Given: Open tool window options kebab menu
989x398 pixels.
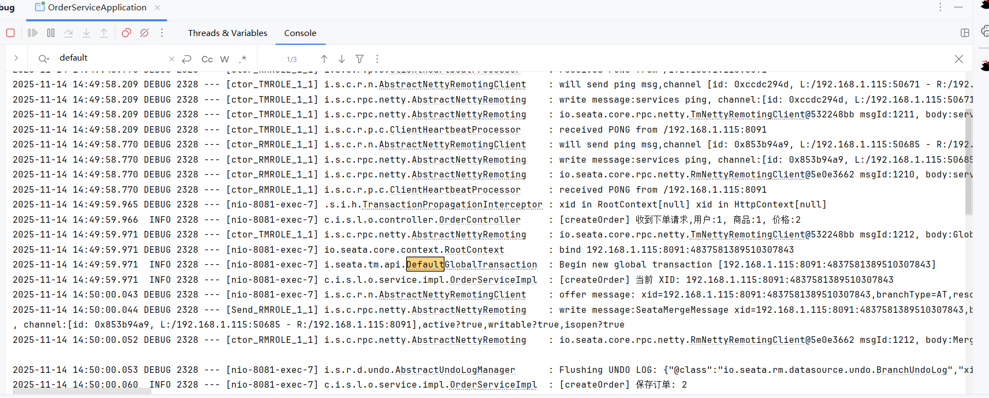Looking at the screenshot, I should [x=940, y=7].
